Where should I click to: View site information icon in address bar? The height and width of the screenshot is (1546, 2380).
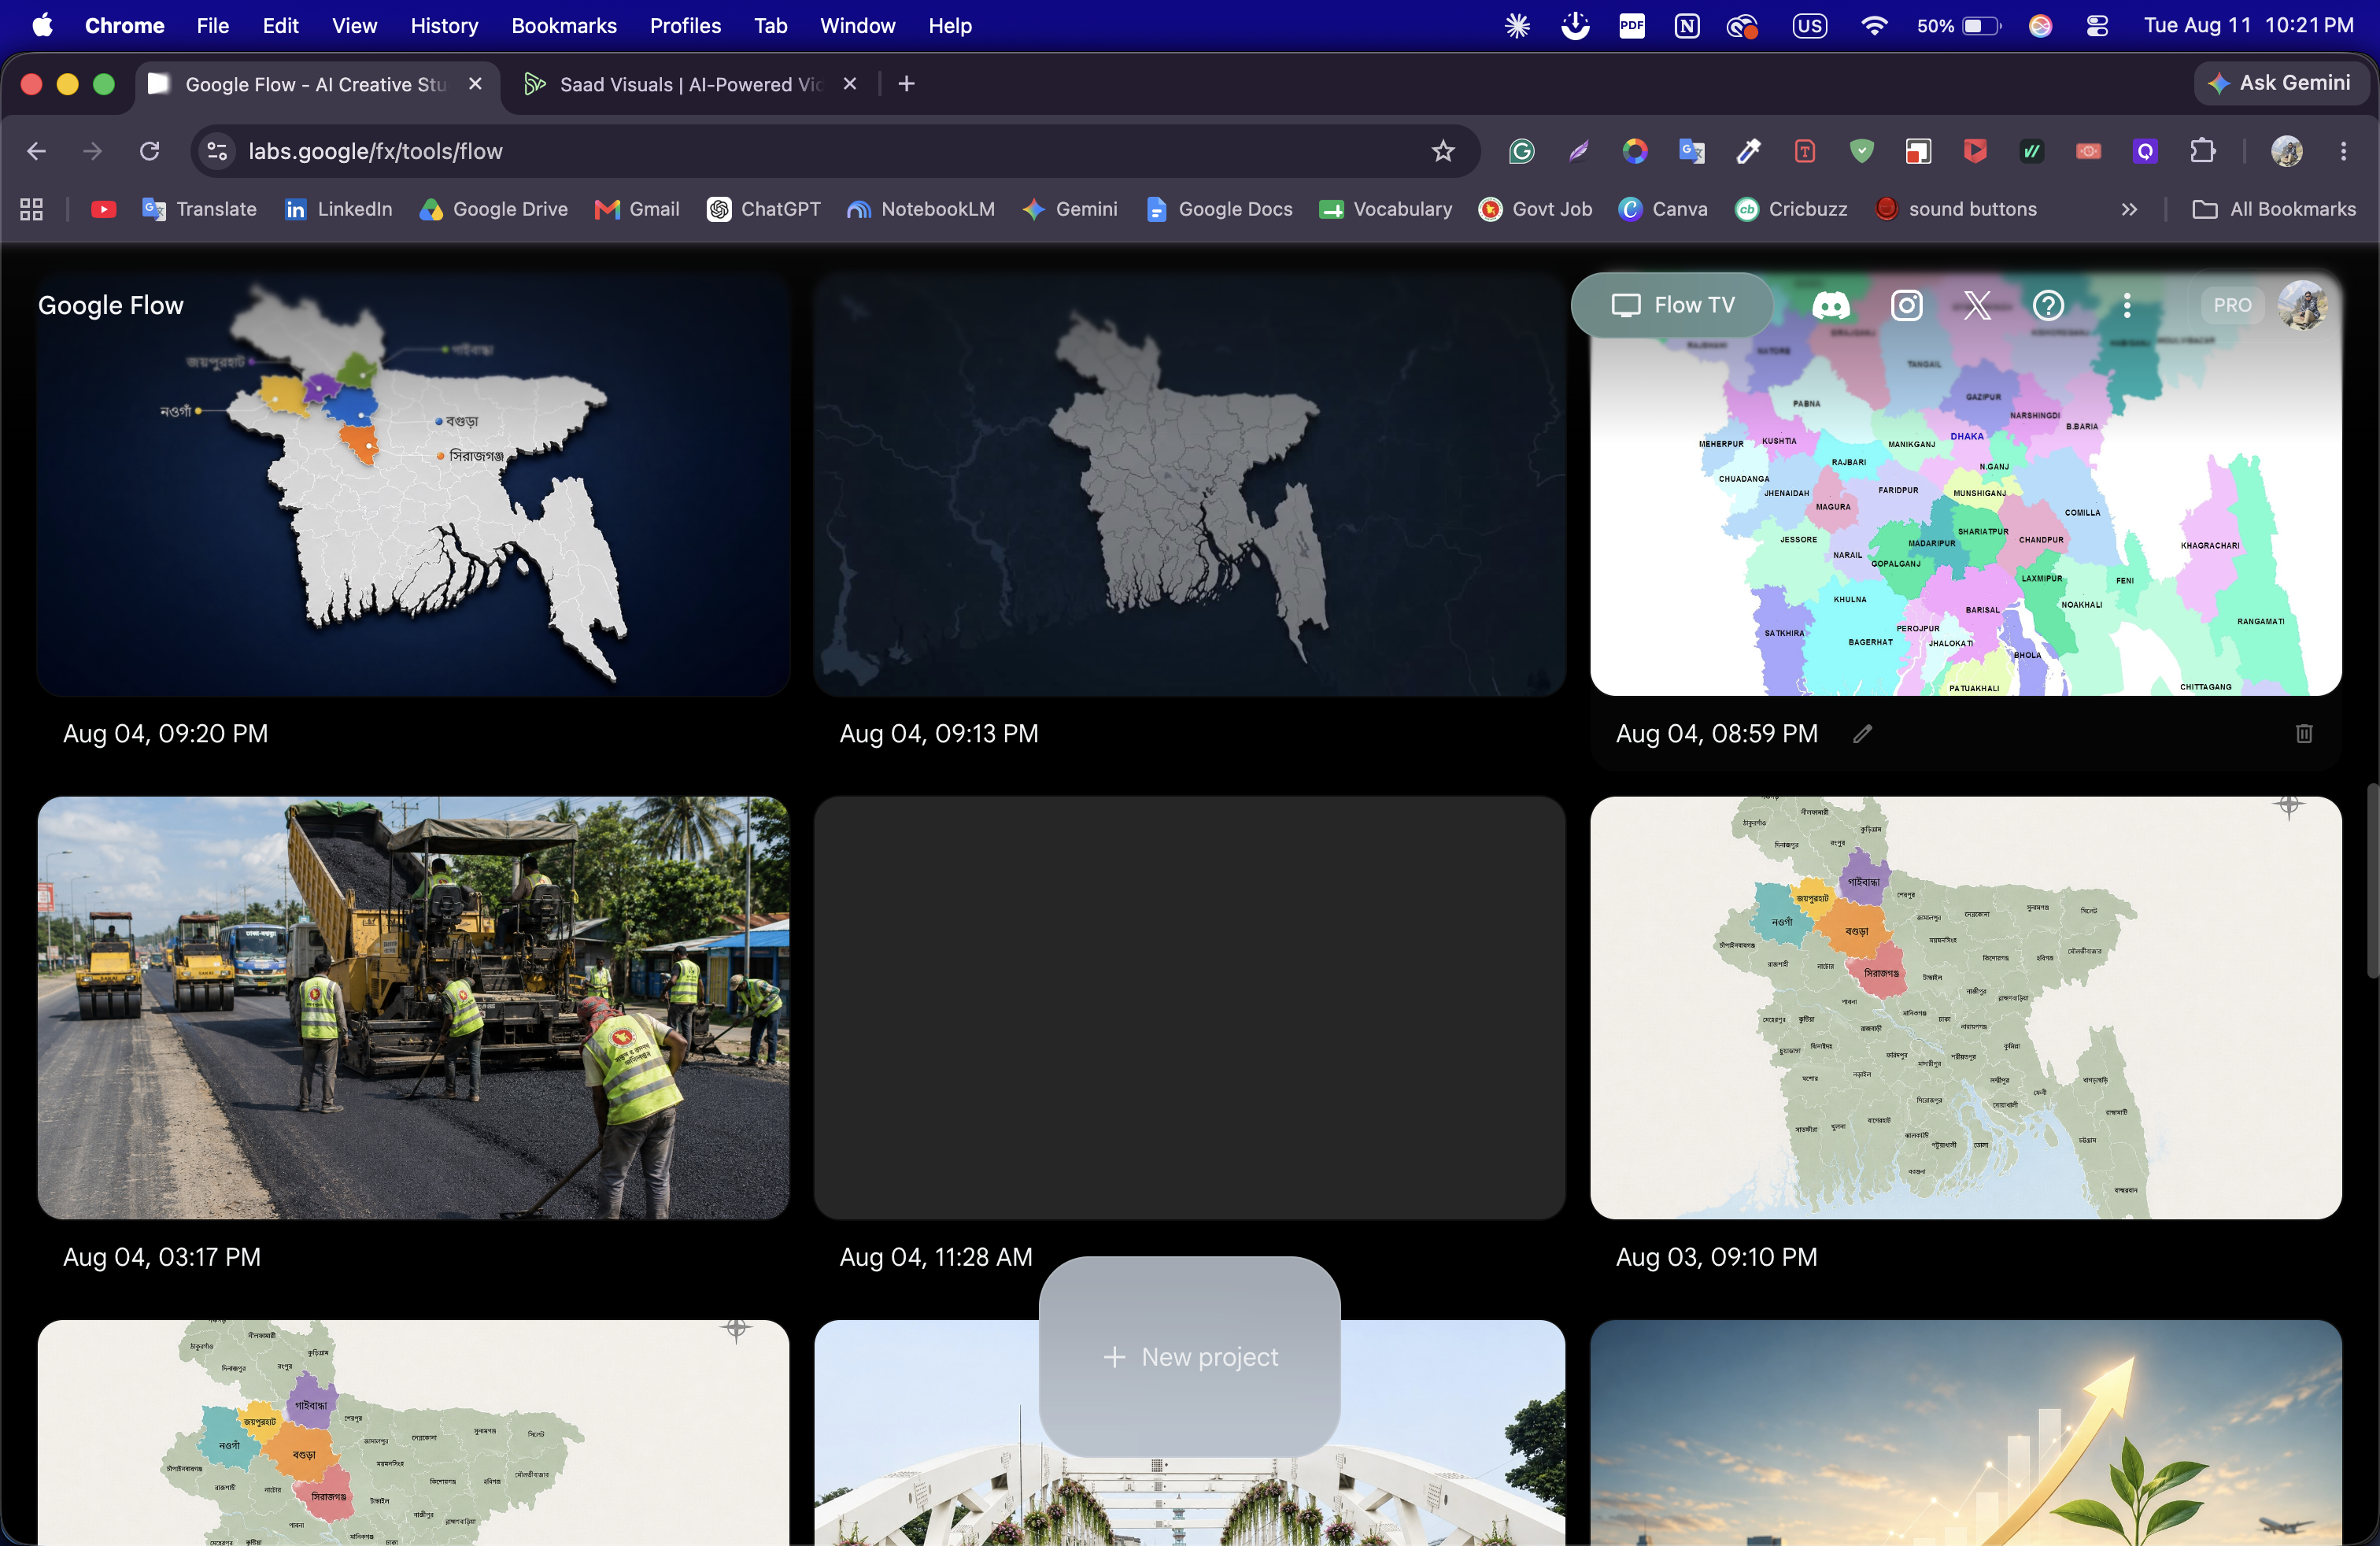coord(217,151)
